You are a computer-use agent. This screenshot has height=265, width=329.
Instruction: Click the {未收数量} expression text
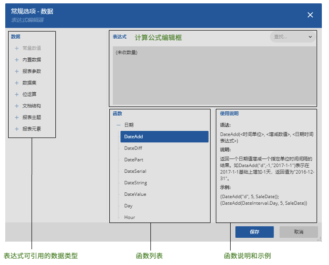(x=127, y=53)
